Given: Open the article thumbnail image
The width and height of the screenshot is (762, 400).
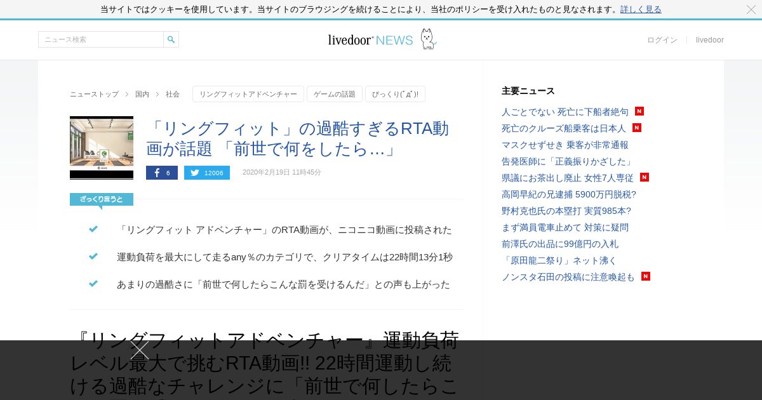Looking at the screenshot, I should (x=102, y=148).
